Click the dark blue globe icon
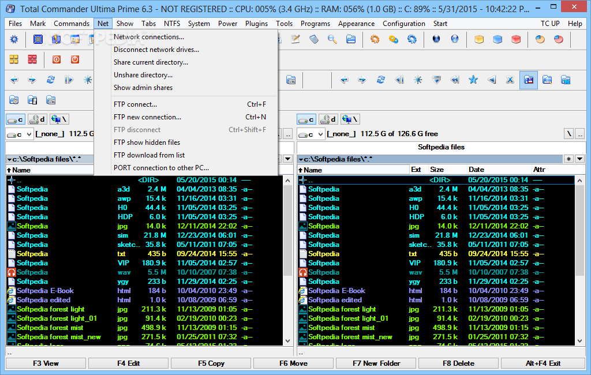 pyautogui.click(x=436, y=39)
